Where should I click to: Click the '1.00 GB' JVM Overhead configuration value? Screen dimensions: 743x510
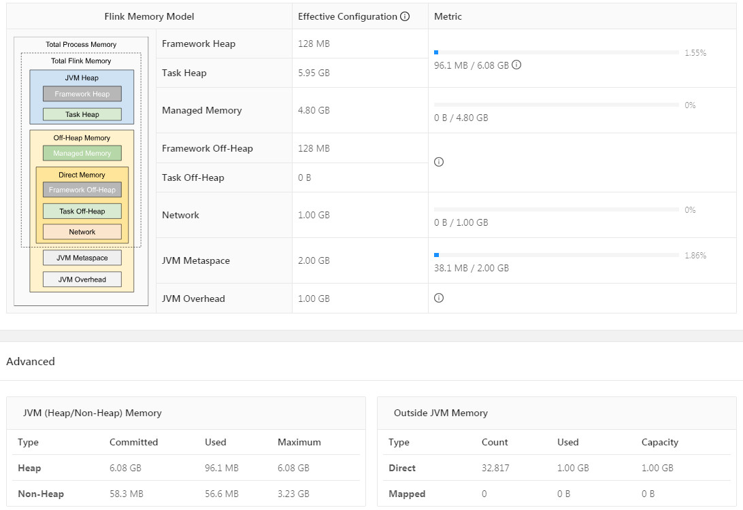[314, 299]
